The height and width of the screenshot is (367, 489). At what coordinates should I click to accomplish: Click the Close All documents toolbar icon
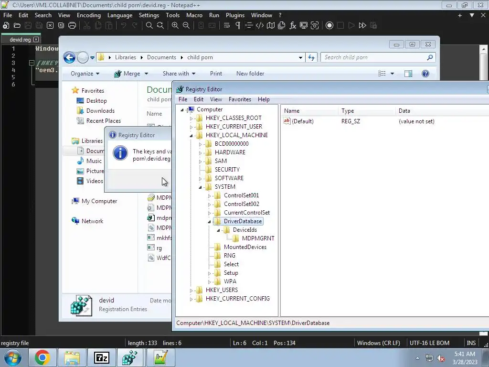coord(61,26)
